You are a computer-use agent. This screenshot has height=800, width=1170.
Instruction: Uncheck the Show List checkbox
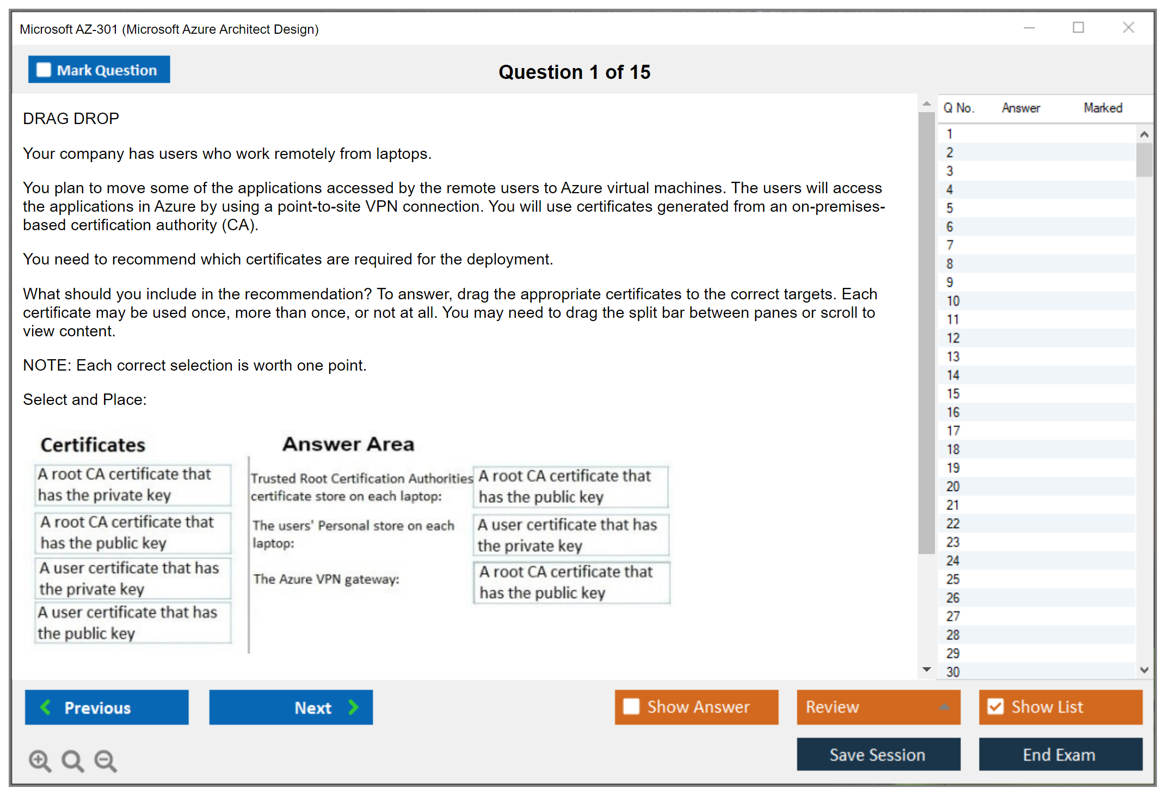coord(995,706)
